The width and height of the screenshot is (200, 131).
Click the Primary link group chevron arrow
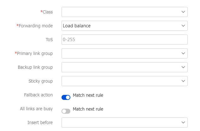point(183,53)
